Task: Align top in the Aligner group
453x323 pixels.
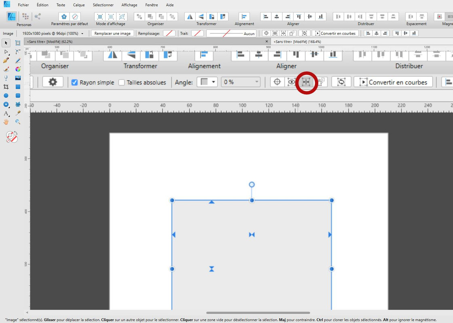Action: point(299,17)
